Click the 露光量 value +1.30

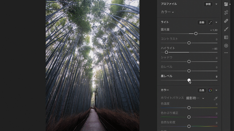(x=214, y=30)
